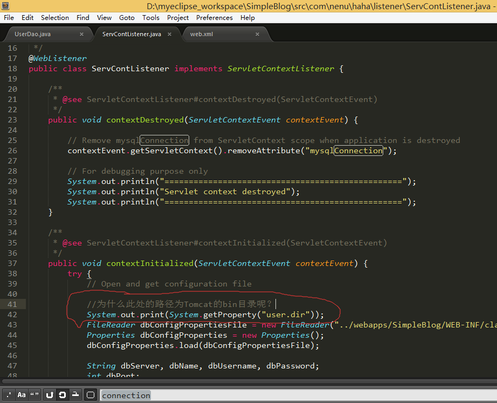This screenshot has height=403, width=497.
Task: Click the try keyword on line 38
Action: click(x=75, y=274)
